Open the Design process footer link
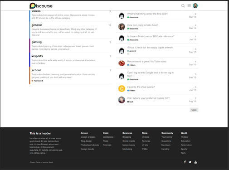Viewport: 229px width, 170px height. click(x=88, y=137)
